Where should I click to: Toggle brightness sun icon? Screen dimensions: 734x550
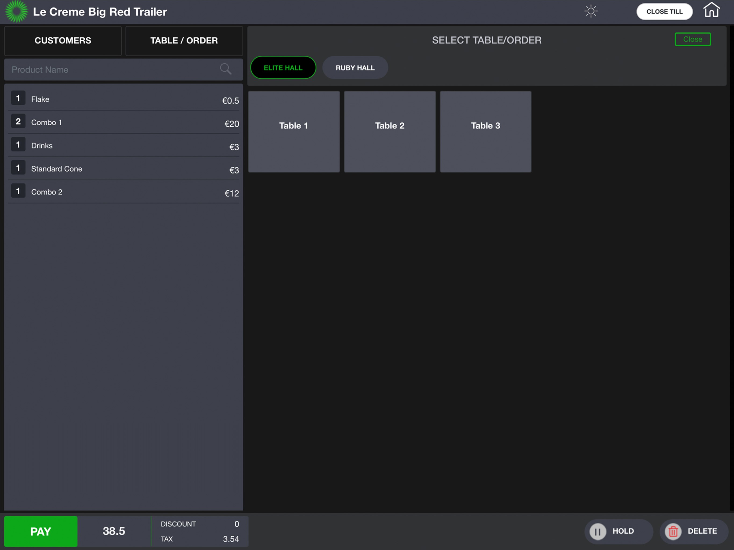coord(591,11)
